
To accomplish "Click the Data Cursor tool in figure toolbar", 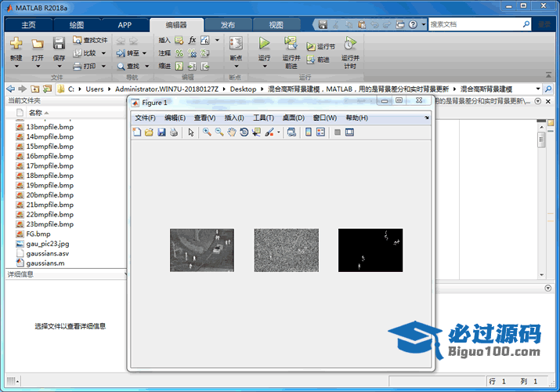I will 257,132.
